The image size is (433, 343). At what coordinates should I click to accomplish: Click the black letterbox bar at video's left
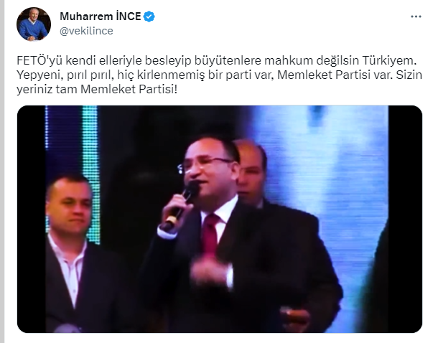[x=31, y=219]
